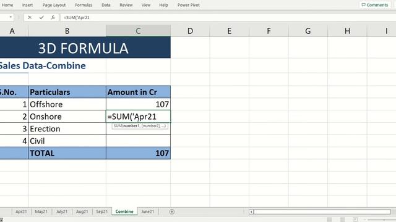This screenshot has width=396, height=222.
Task: Switch to the Sep21 sheet tab
Action: [x=101, y=212]
